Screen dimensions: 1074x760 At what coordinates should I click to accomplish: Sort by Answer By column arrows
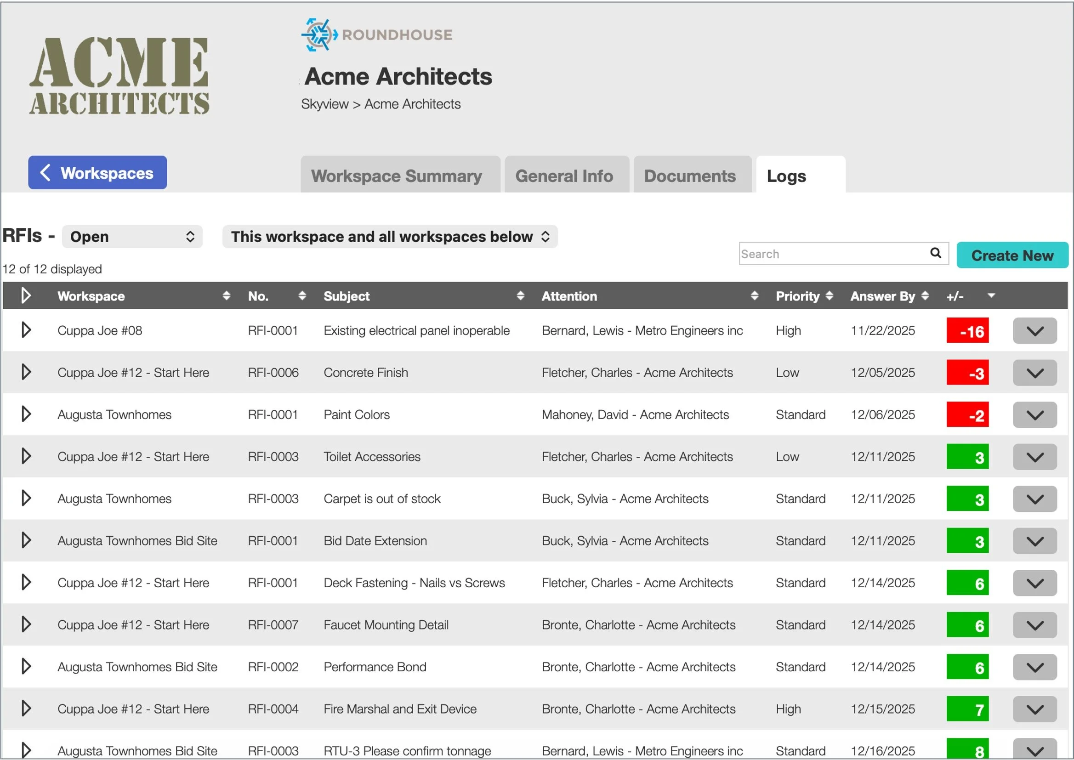(925, 296)
